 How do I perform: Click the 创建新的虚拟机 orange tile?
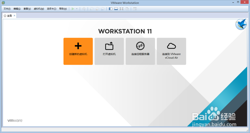coord(78,51)
